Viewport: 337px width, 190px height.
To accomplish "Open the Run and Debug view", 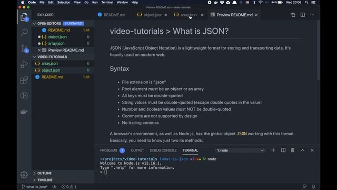I will point(24,64).
